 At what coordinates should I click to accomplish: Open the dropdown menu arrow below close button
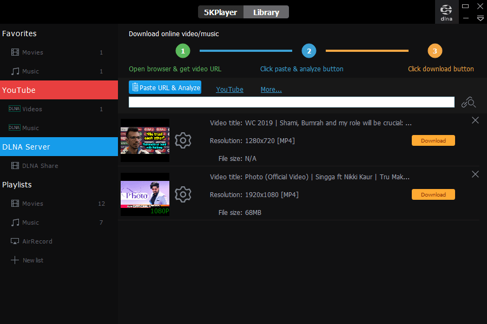point(480,18)
